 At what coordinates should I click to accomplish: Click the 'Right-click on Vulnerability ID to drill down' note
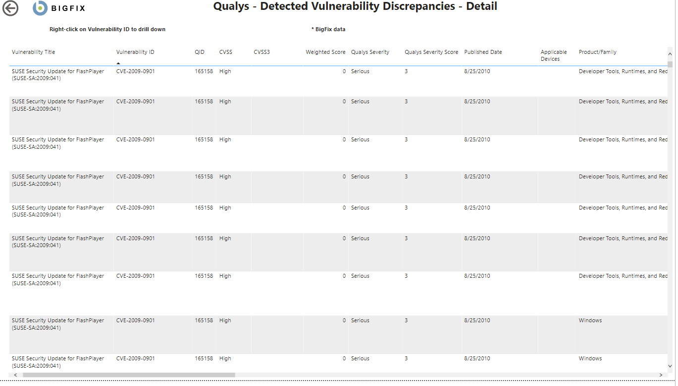pos(107,29)
